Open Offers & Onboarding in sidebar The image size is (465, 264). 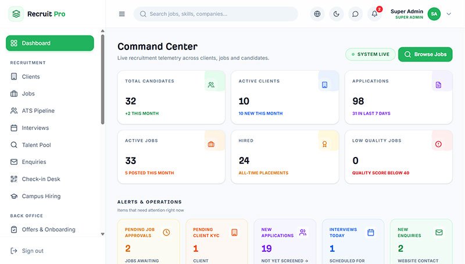click(50, 230)
